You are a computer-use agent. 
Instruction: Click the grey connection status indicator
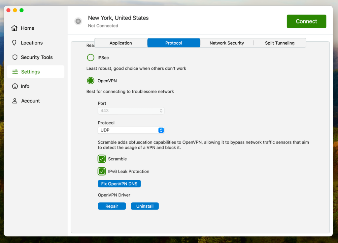(x=78, y=21)
